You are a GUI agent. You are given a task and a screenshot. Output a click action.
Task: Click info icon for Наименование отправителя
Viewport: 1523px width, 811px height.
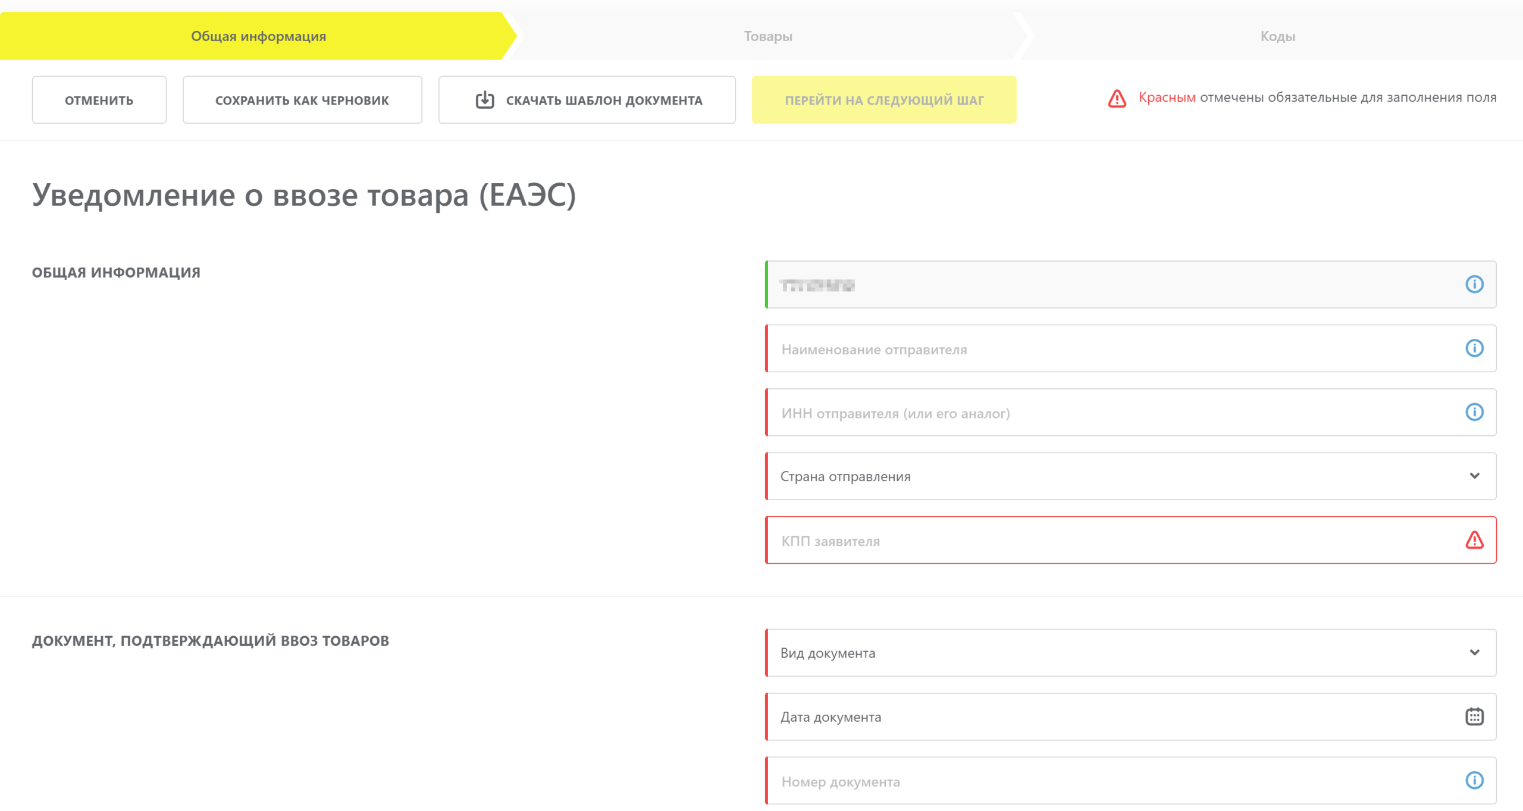(x=1474, y=348)
